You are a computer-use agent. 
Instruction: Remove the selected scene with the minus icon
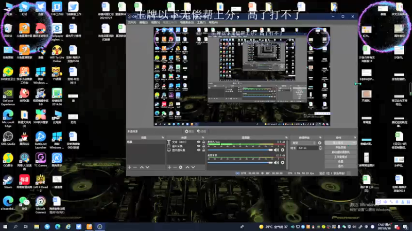(x=135, y=167)
